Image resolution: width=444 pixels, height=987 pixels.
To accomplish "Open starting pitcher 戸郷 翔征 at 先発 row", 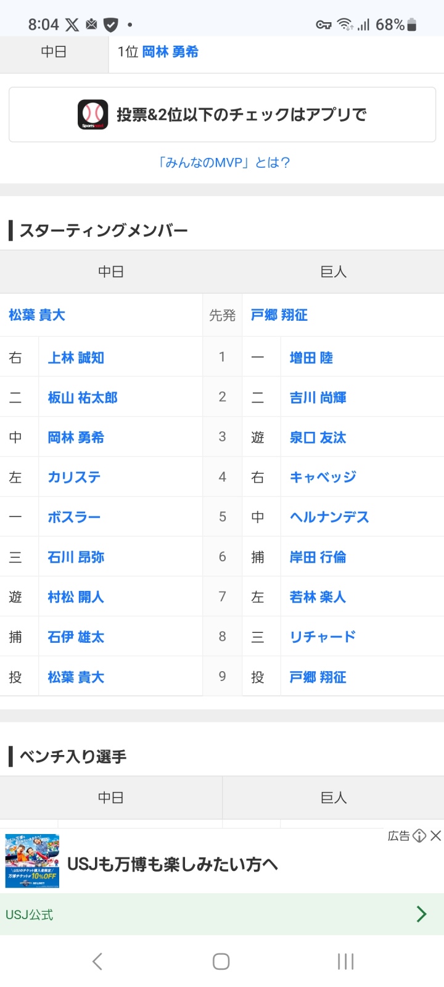I will (x=279, y=315).
